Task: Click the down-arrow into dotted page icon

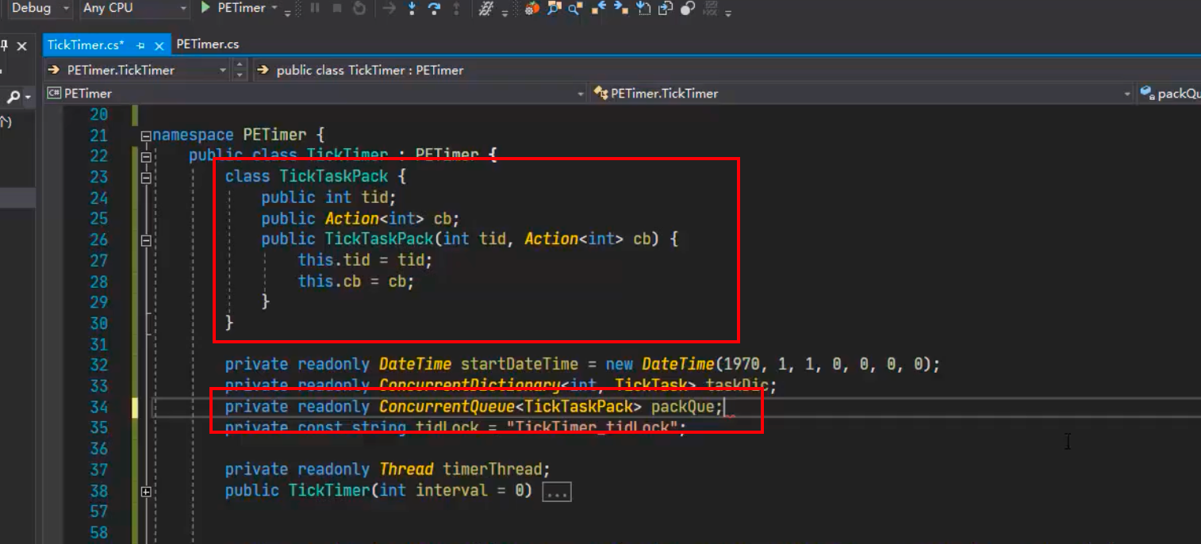Action: (x=644, y=8)
